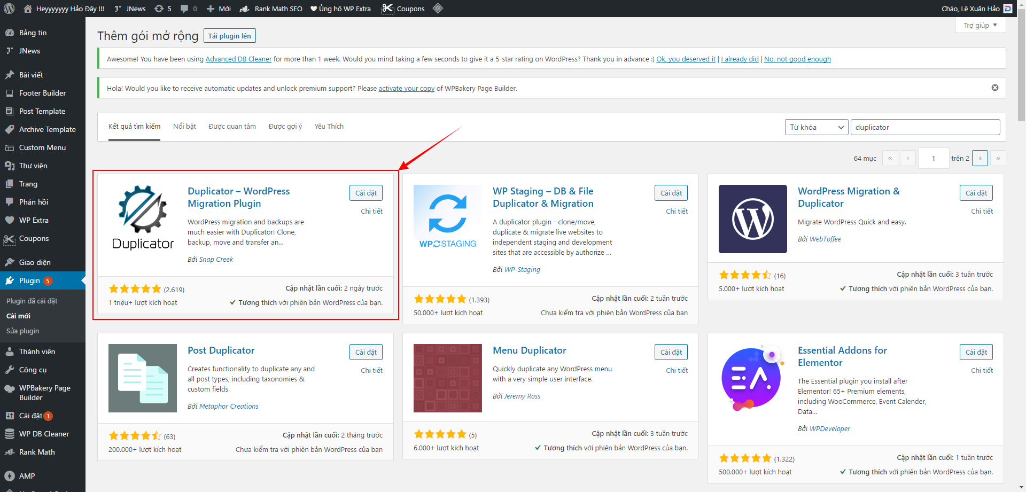Install the Duplicator plugin via Cài đặt
1026x492 pixels.
click(x=366, y=193)
